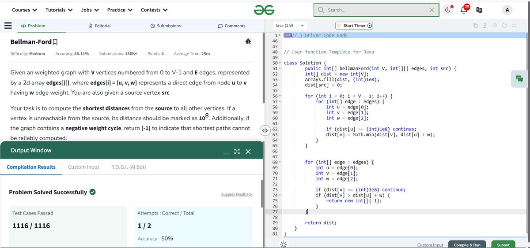Click 'Submissions: 180K+' stat

point(118,54)
